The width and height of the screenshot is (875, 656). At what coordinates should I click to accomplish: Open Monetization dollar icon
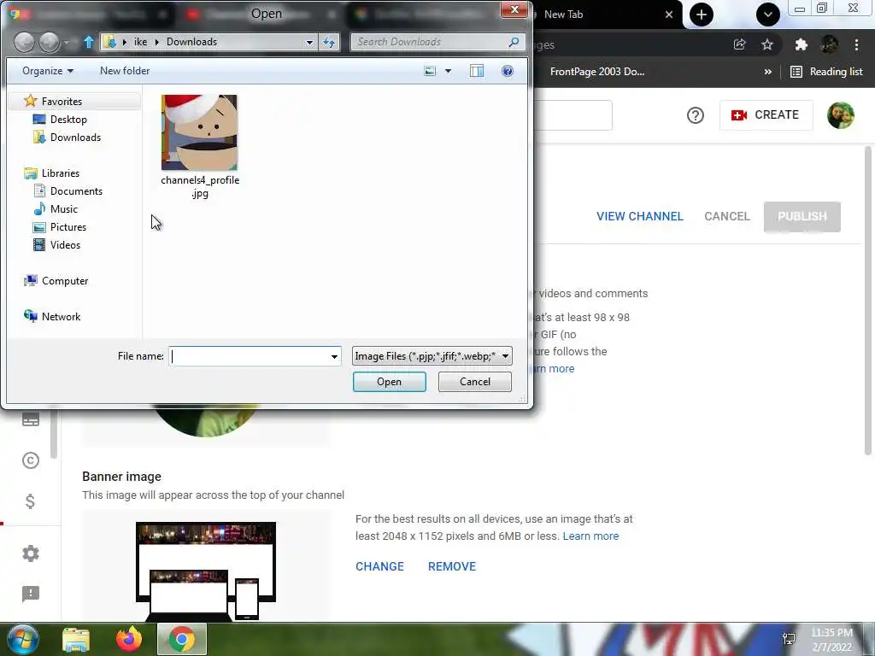click(31, 501)
